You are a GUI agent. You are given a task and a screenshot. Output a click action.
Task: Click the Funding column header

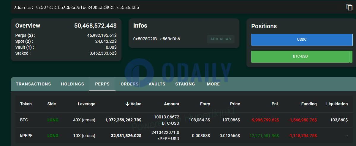[x=309, y=104]
